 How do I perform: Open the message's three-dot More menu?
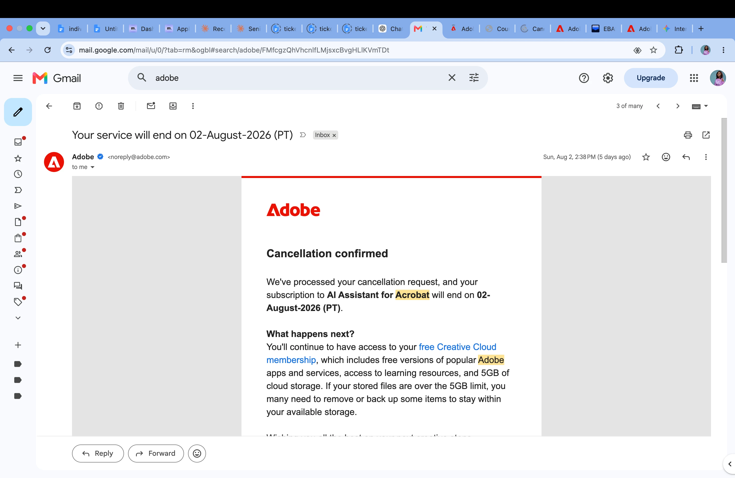click(706, 157)
